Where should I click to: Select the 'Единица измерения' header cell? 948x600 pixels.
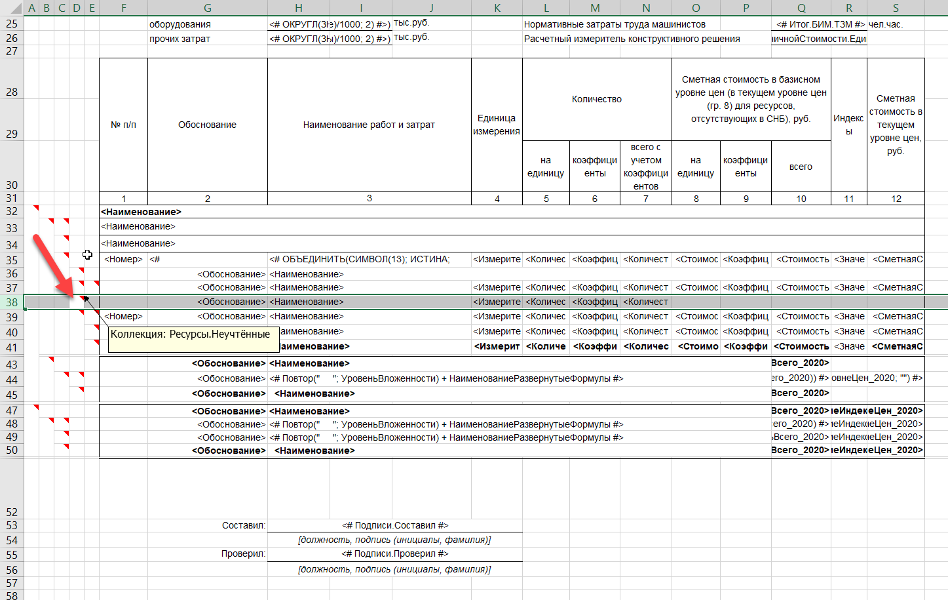point(497,125)
